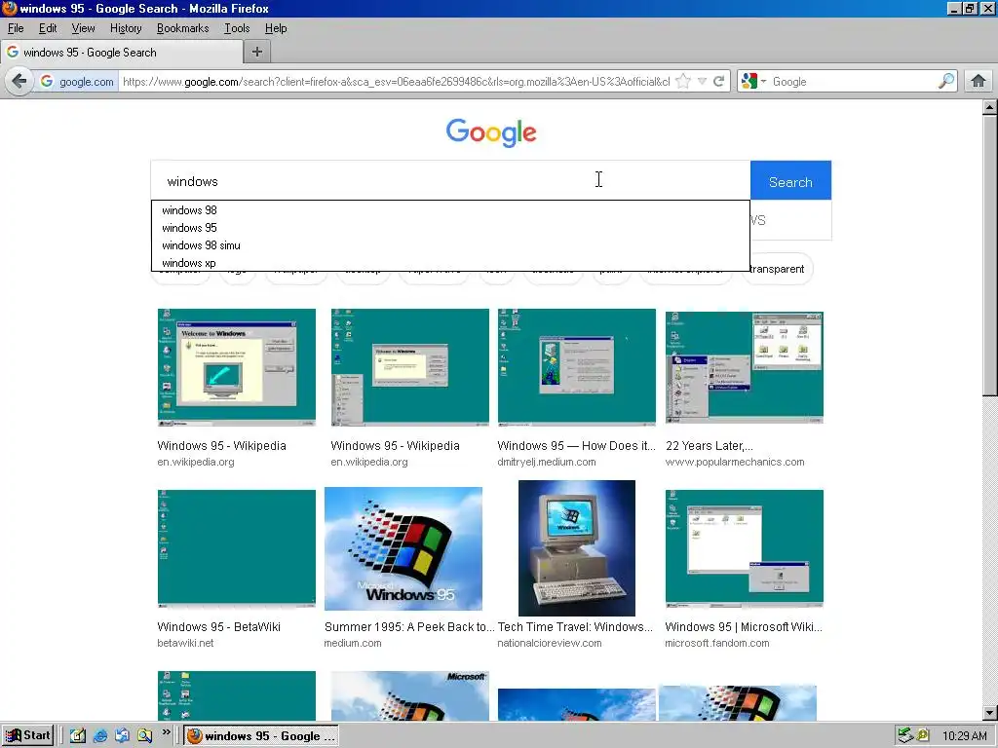Open second 'Windows 95 - Wikipedia' desktop thumbnail
This screenshot has width=998, height=748.
point(410,367)
